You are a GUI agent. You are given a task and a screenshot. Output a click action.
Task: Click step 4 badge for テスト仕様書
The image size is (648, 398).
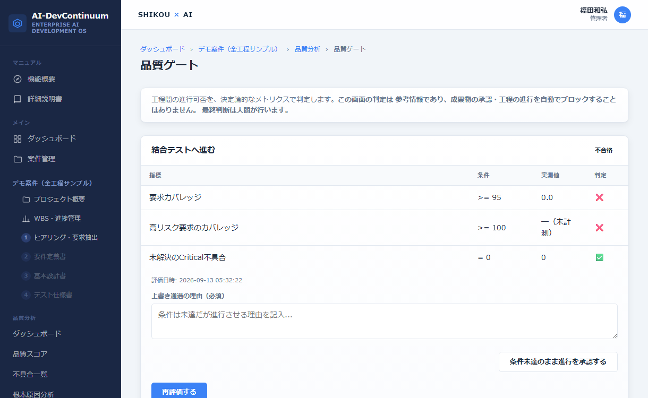click(x=26, y=295)
